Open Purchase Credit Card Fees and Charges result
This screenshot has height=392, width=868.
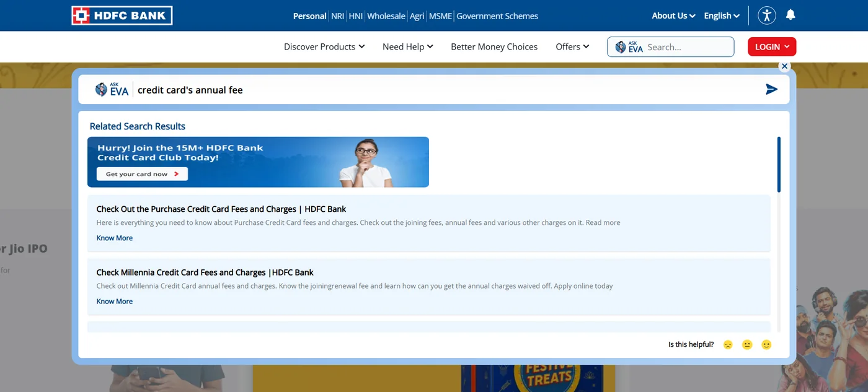(x=221, y=209)
